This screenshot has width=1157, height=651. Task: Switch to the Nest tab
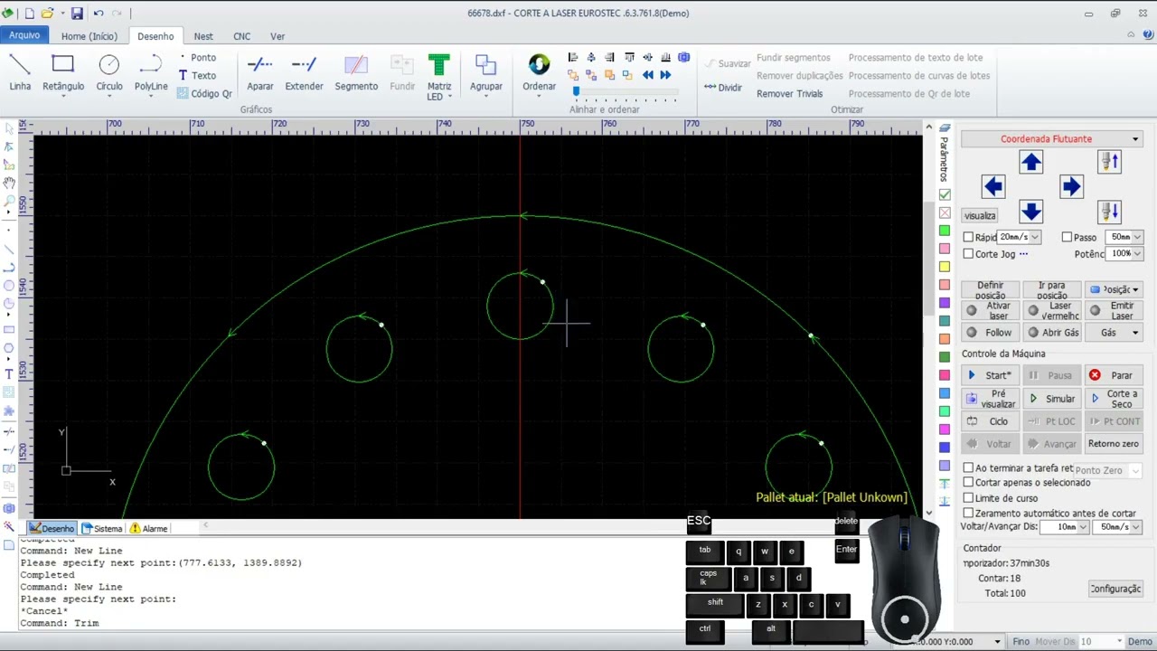pos(203,36)
